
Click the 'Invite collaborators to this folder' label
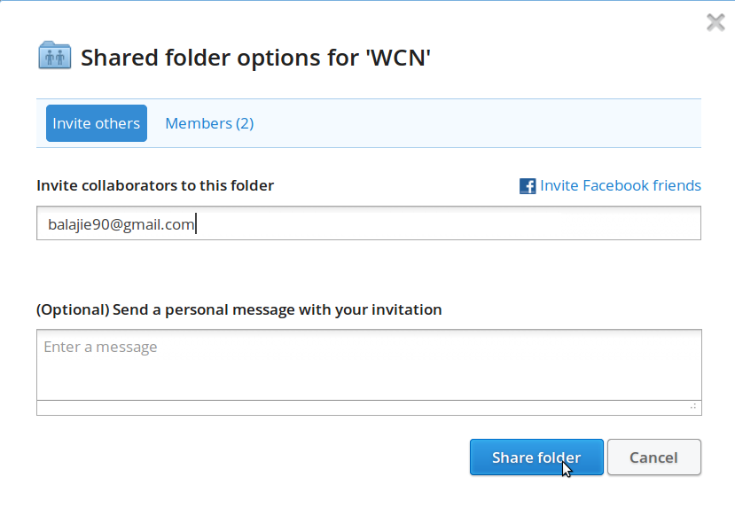155,185
